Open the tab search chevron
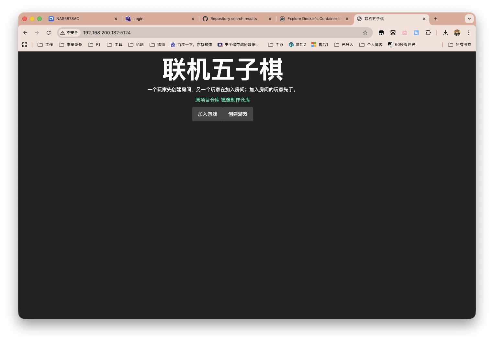 (469, 19)
